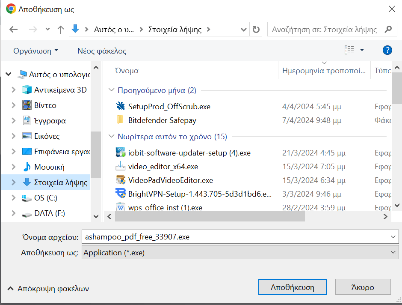Click the SetupProd_OffScrub.exe file icon

121,106
